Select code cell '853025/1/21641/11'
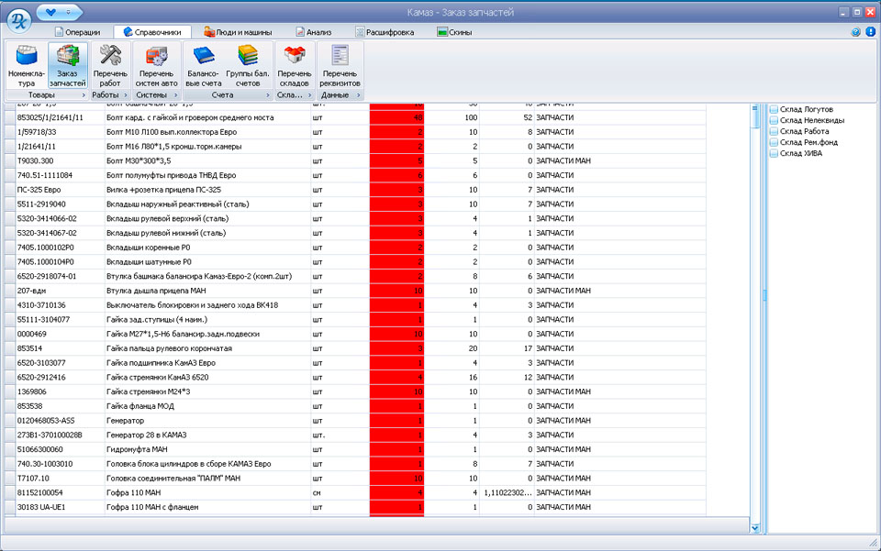Image resolution: width=881 pixels, height=551 pixels. point(61,117)
